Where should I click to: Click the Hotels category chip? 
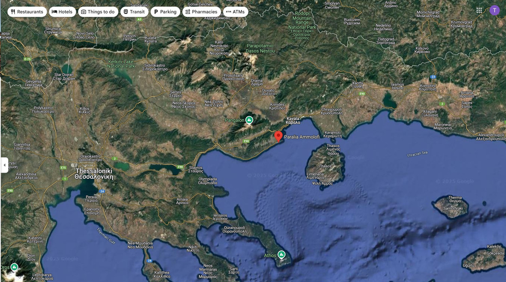coord(62,12)
